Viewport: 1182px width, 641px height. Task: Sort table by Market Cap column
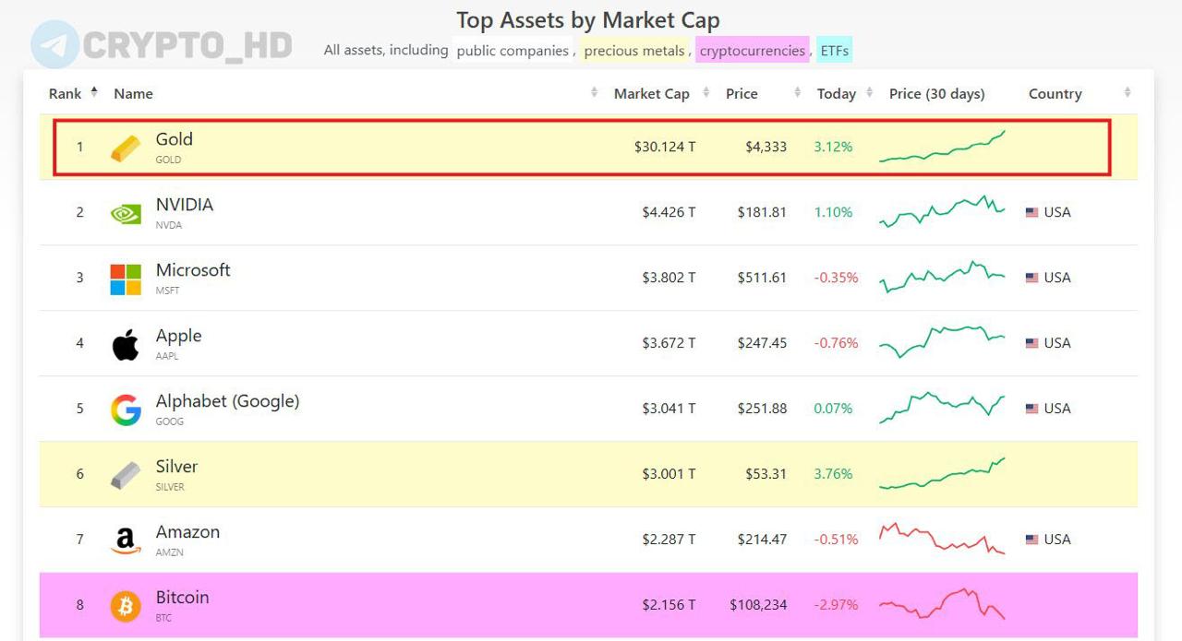(652, 94)
